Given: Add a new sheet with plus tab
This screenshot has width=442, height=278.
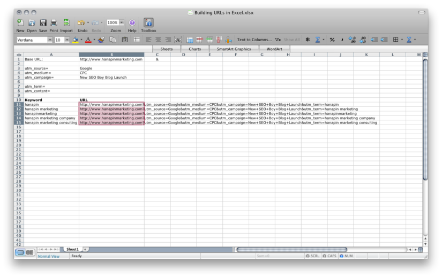Looking at the screenshot, I should [85, 249].
